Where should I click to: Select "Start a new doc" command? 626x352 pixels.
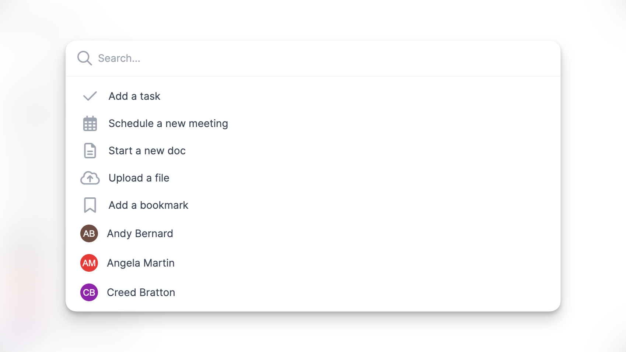coord(147,151)
